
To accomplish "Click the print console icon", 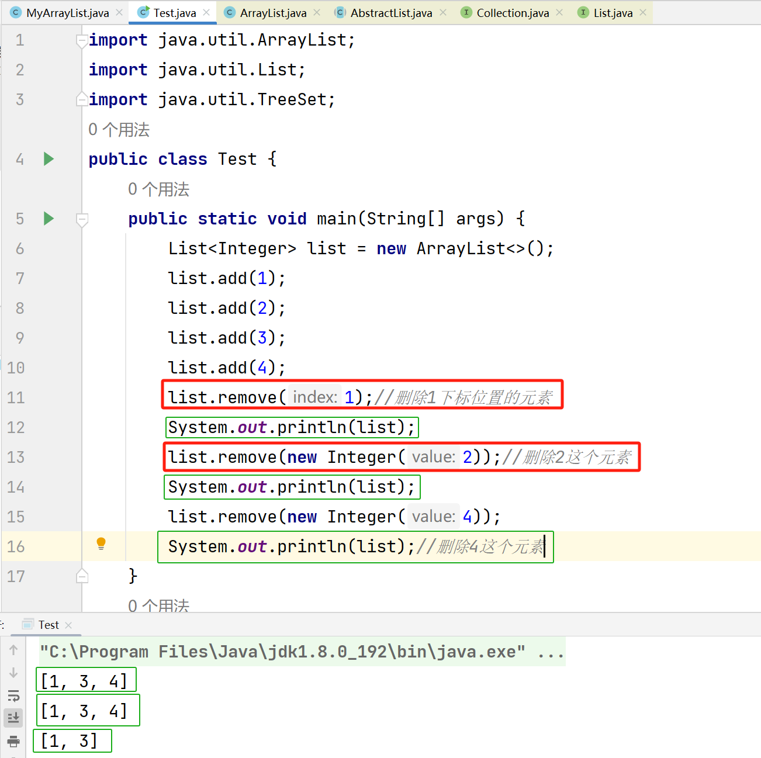I will (13, 741).
